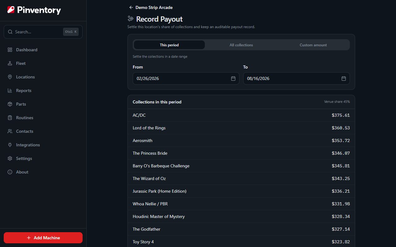396x247 pixels.
Task: Click the Venue share 45% label
Action: click(x=337, y=102)
